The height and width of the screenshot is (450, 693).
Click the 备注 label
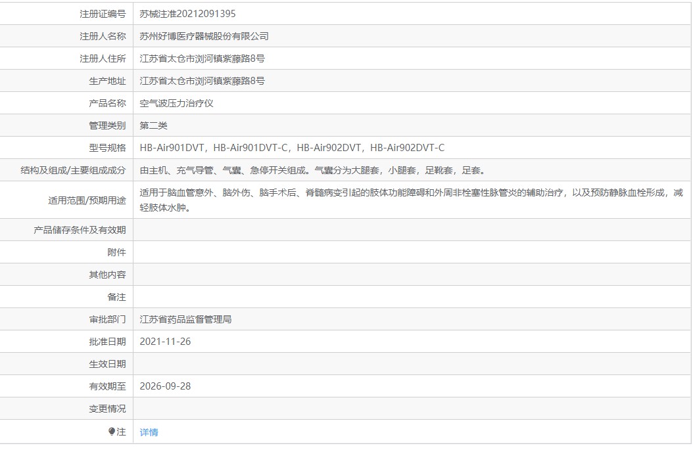116,297
